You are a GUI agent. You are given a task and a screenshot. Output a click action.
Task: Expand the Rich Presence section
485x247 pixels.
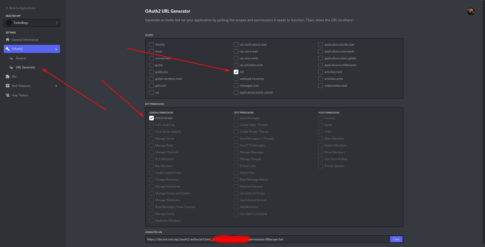click(56, 86)
